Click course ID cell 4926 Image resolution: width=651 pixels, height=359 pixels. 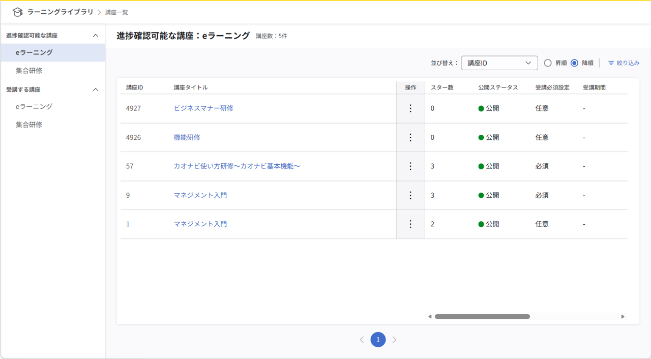tap(133, 137)
